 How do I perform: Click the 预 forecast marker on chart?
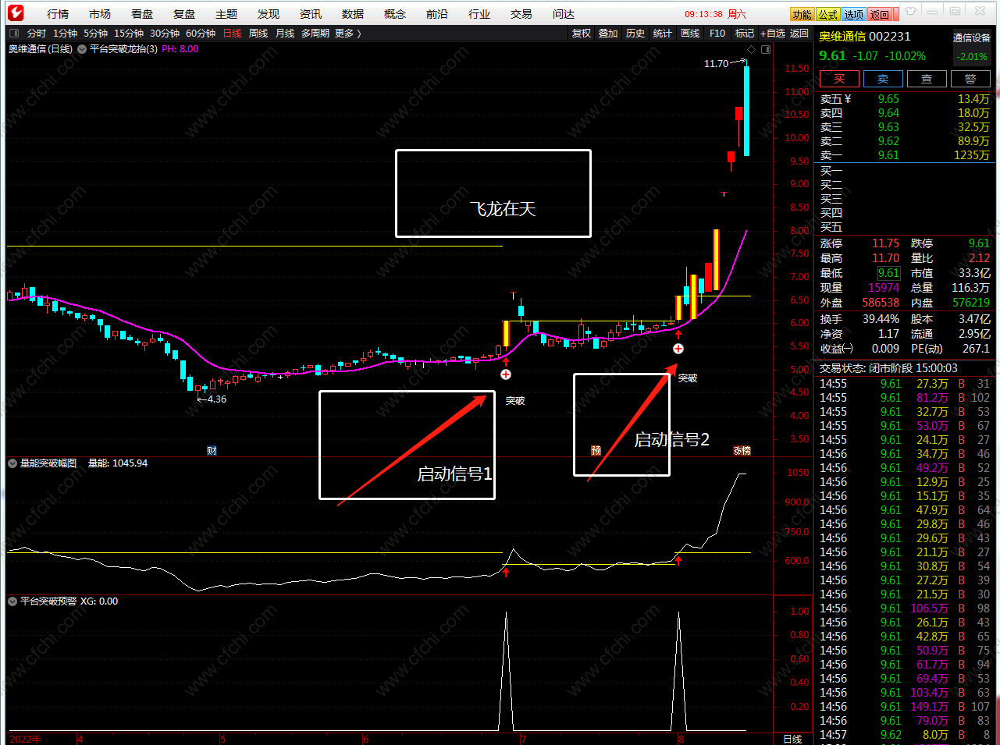tap(596, 451)
